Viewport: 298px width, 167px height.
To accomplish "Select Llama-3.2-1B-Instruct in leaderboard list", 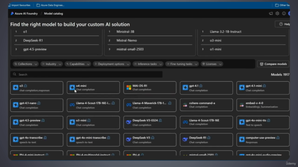I will tap(225, 32).
